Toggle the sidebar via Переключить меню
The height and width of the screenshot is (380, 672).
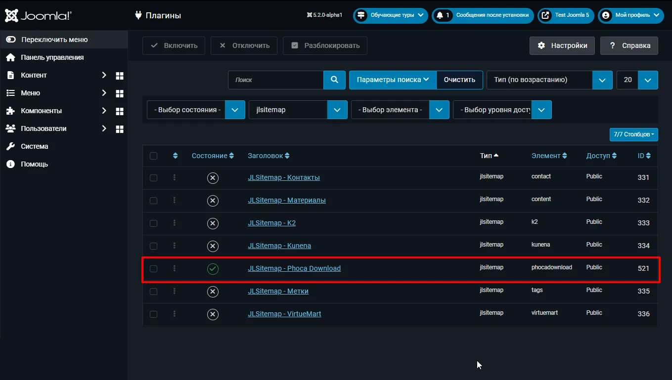coord(64,40)
